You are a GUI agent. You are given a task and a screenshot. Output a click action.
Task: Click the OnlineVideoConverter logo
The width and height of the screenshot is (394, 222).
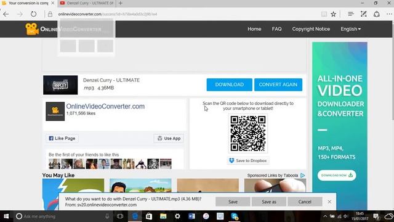[63, 29]
